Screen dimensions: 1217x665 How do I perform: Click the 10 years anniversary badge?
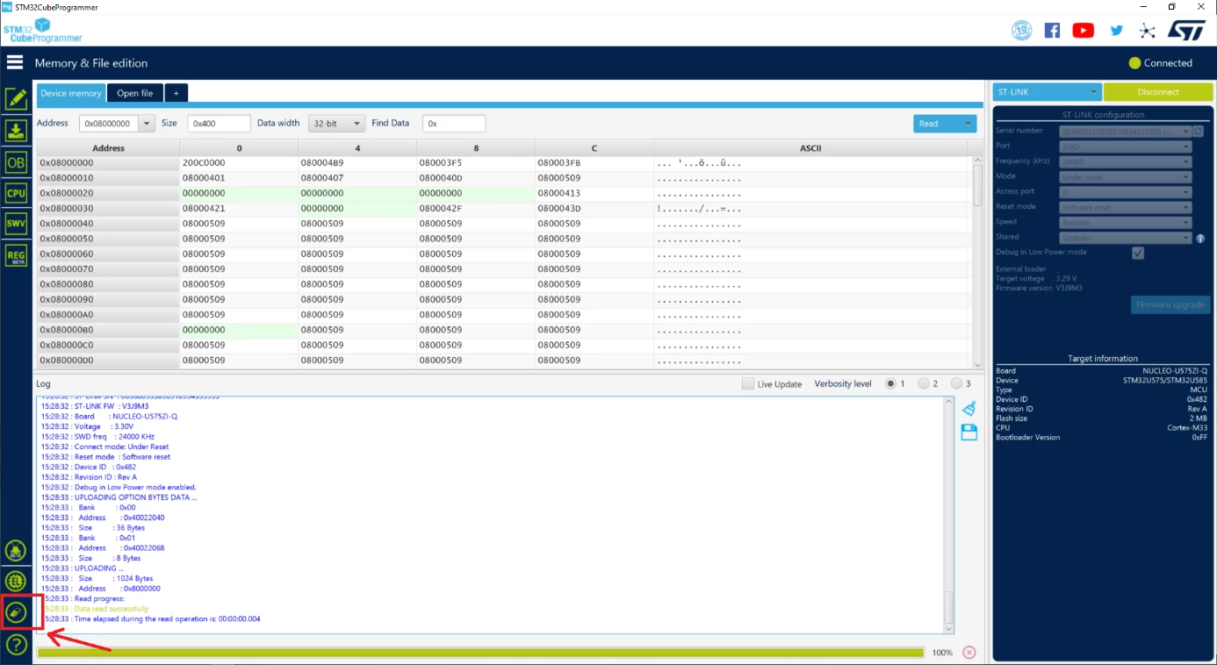(1022, 31)
